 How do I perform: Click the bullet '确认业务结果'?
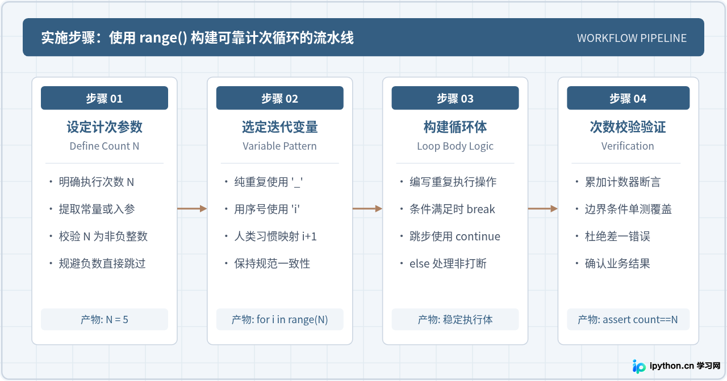(x=617, y=264)
